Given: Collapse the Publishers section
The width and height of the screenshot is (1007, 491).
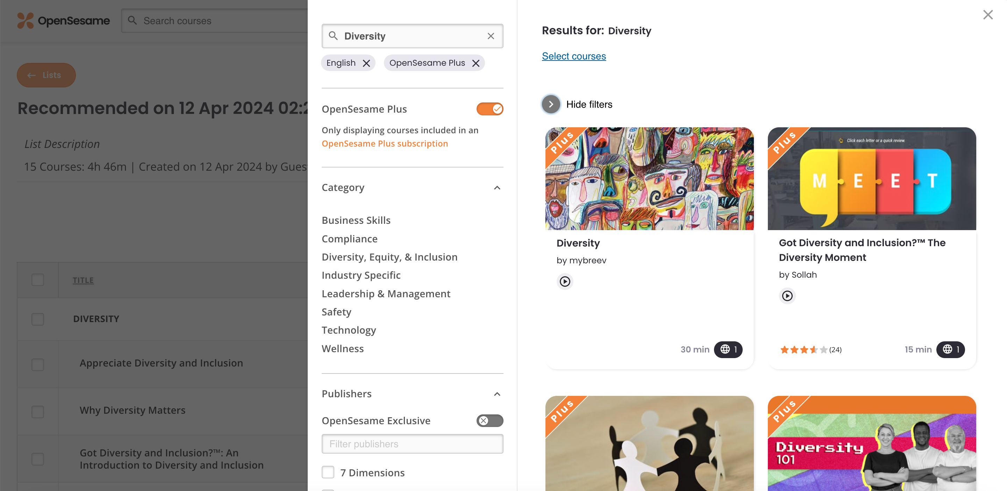Looking at the screenshot, I should [497, 394].
